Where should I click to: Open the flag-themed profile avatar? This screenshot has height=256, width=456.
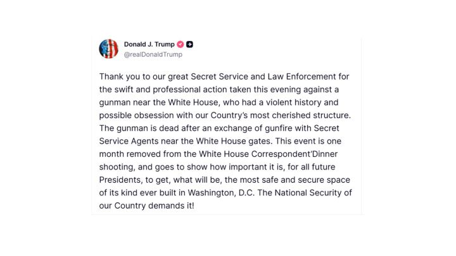(x=108, y=49)
